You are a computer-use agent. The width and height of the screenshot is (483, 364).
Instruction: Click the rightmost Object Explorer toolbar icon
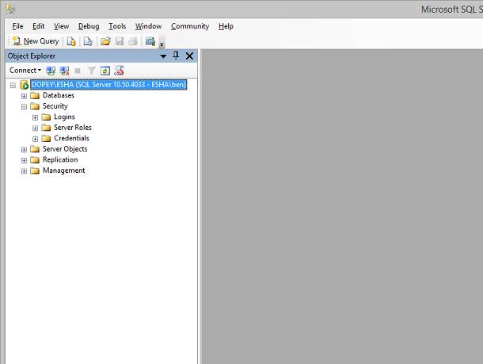(119, 71)
